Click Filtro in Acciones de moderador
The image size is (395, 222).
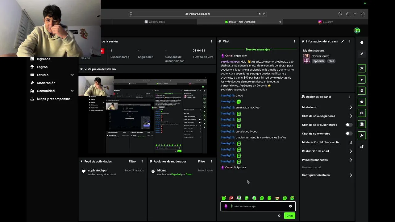coord(201,162)
